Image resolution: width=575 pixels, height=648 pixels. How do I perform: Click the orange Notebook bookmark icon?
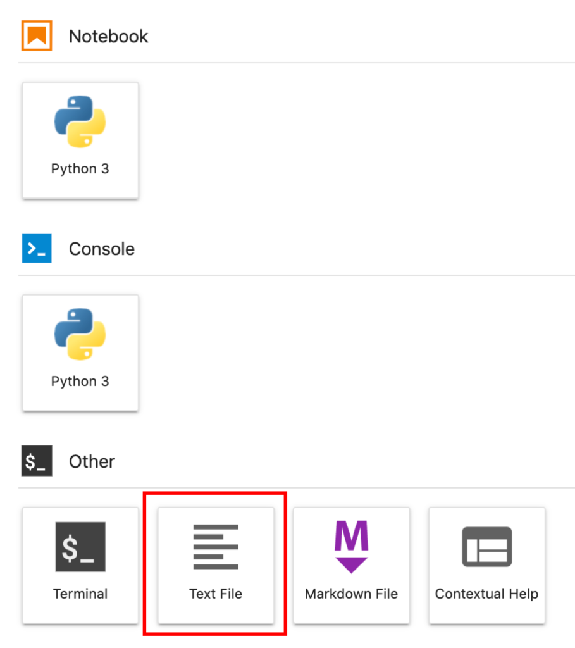[x=36, y=36]
